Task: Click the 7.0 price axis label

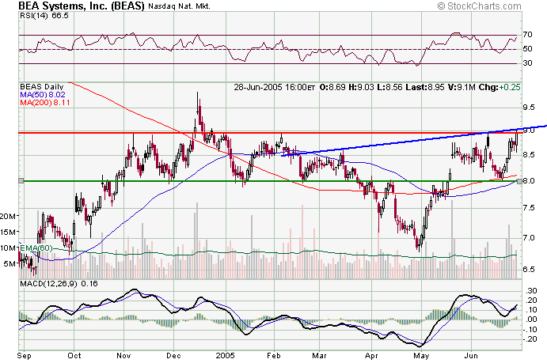Action: click(529, 238)
